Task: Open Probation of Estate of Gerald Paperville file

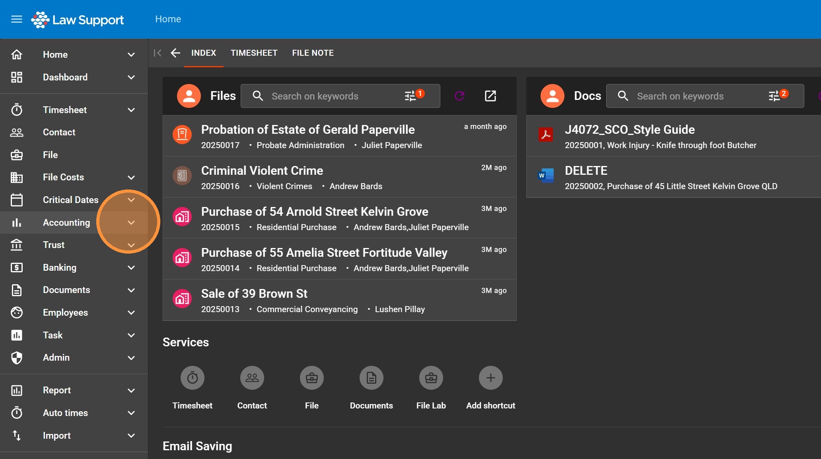Action: 308,130
